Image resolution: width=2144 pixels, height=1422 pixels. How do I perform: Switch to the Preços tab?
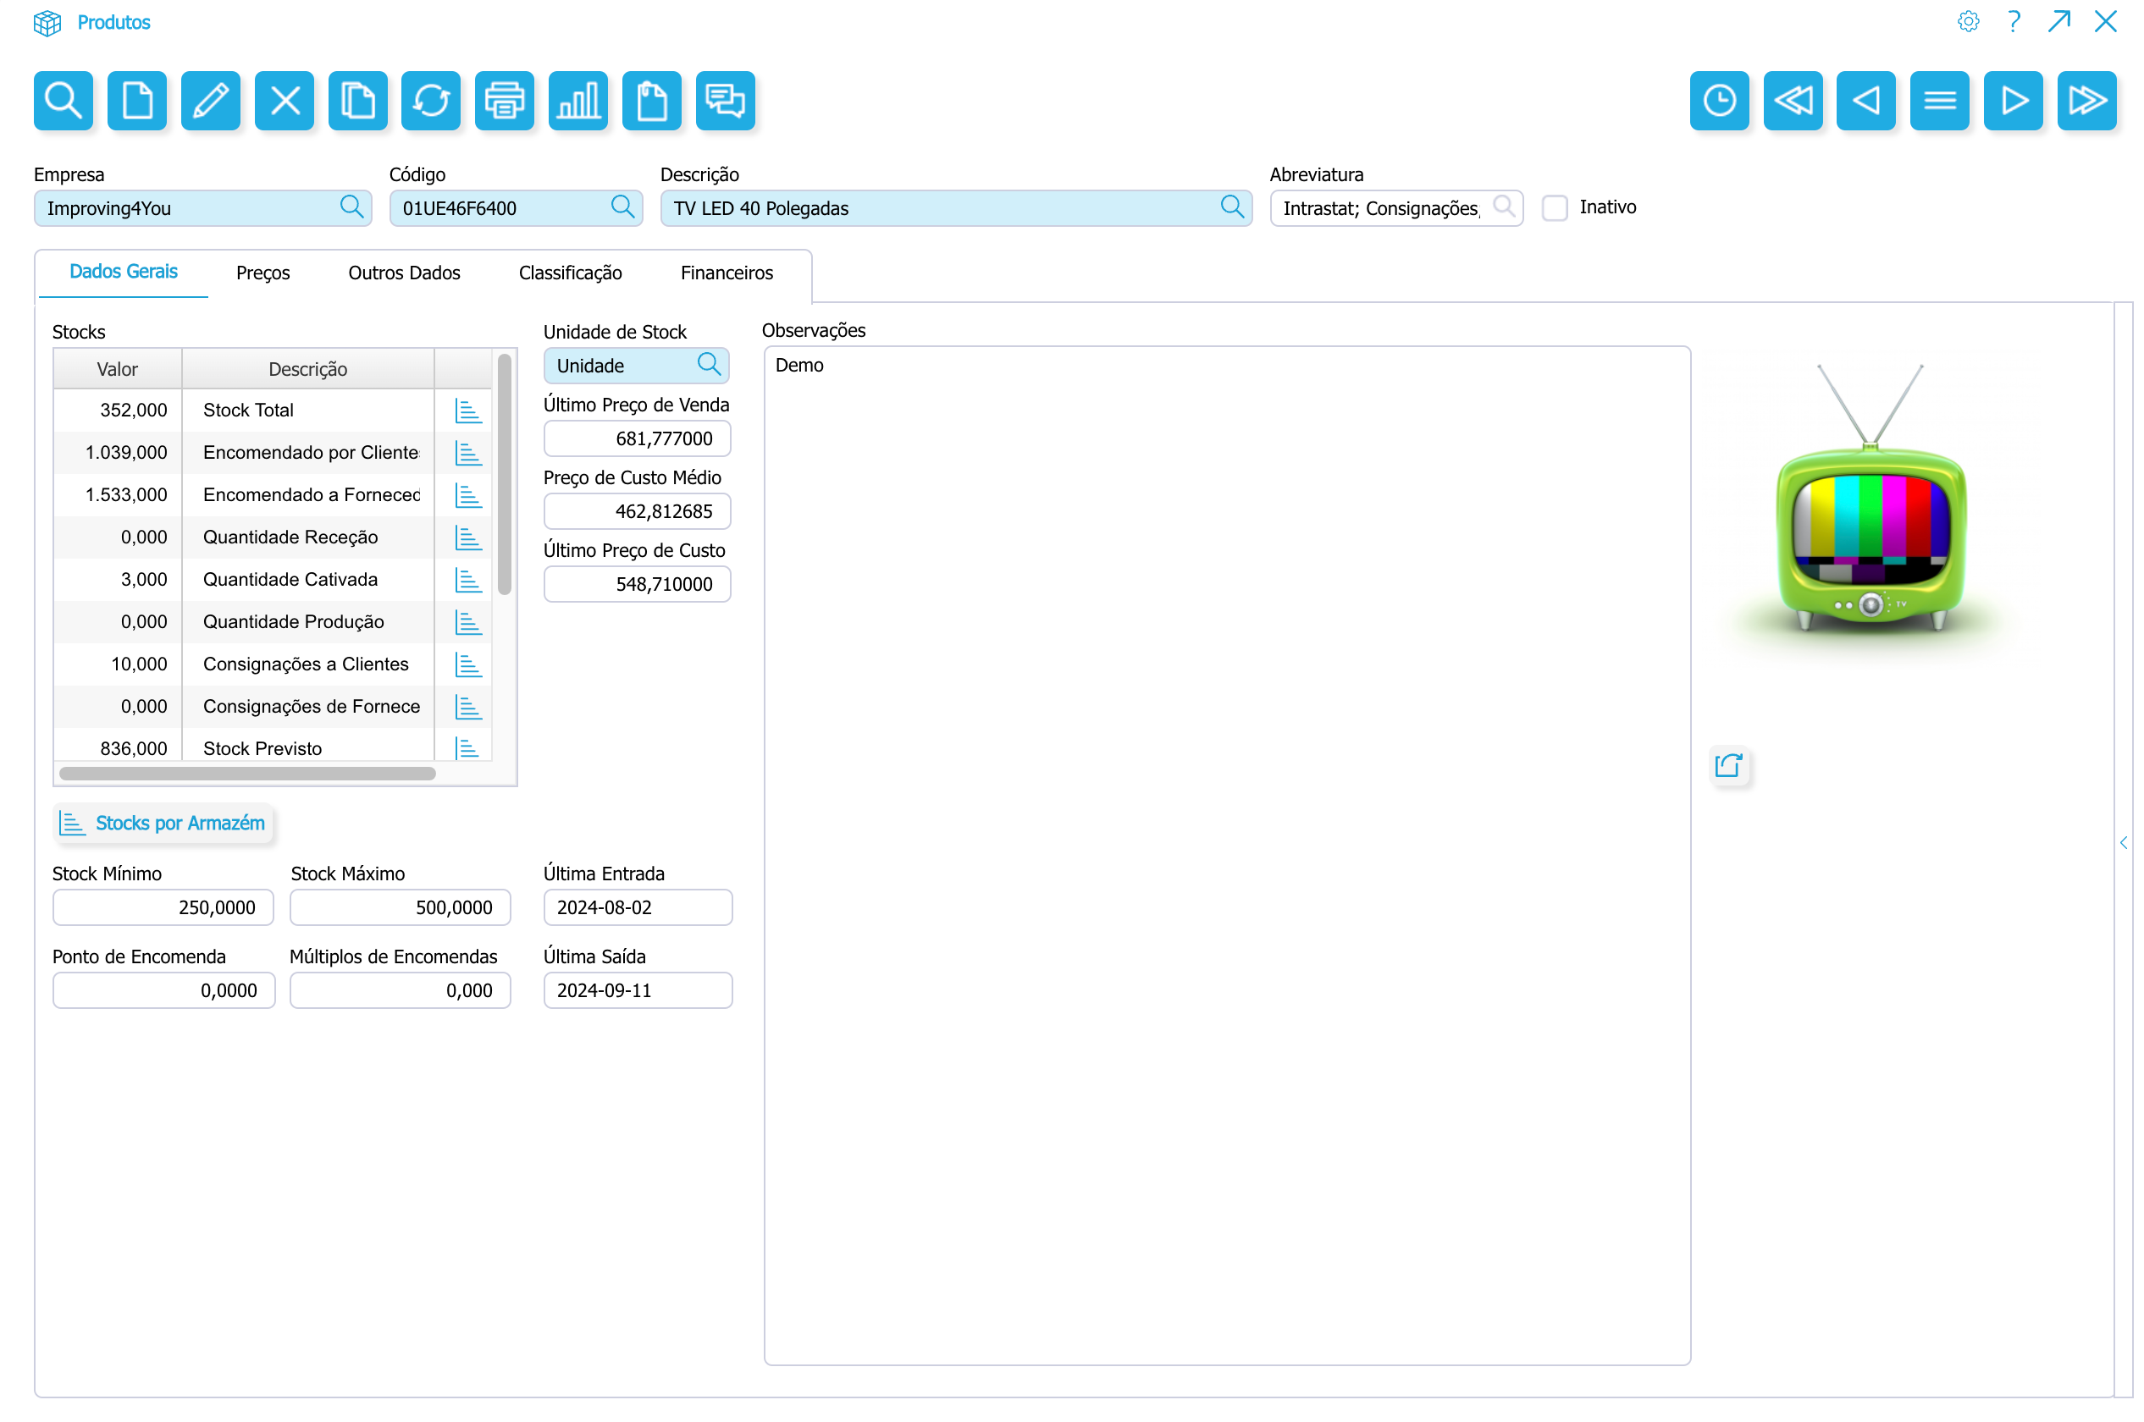coord(262,273)
